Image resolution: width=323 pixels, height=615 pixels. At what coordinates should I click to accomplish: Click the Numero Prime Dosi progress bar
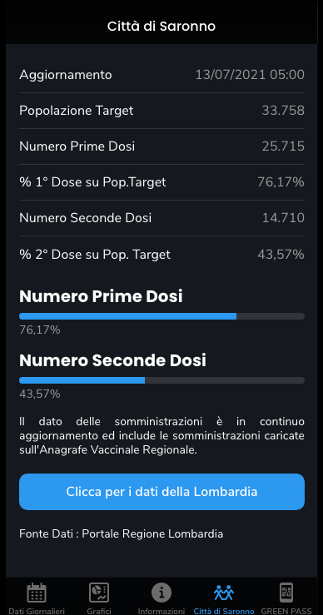pos(161,316)
